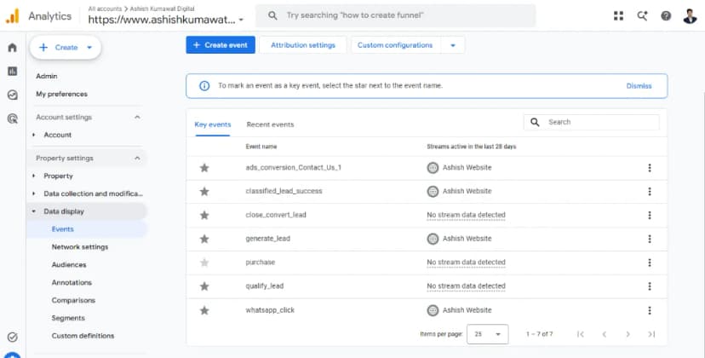Click the magnifier in events Search box
This screenshot has width=705, height=358.
click(x=535, y=122)
